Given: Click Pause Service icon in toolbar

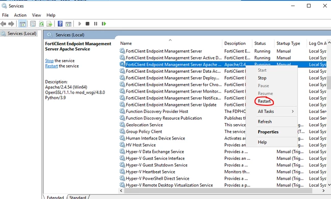Looking at the screenshot, I should [x=96, y=23].
